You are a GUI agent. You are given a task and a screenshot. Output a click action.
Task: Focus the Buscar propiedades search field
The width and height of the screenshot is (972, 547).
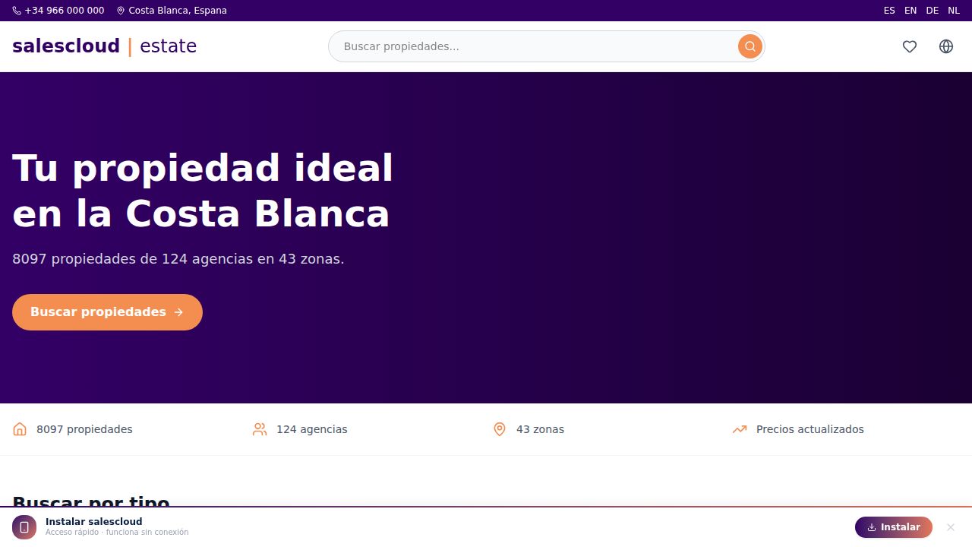coord(532,46)
